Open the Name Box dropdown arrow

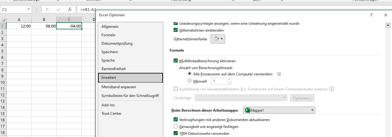tap(29, 10)
